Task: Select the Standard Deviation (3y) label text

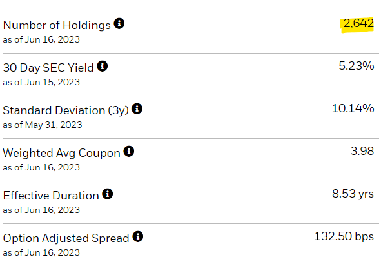Action: pyautogui.click(x=66, y=111)
